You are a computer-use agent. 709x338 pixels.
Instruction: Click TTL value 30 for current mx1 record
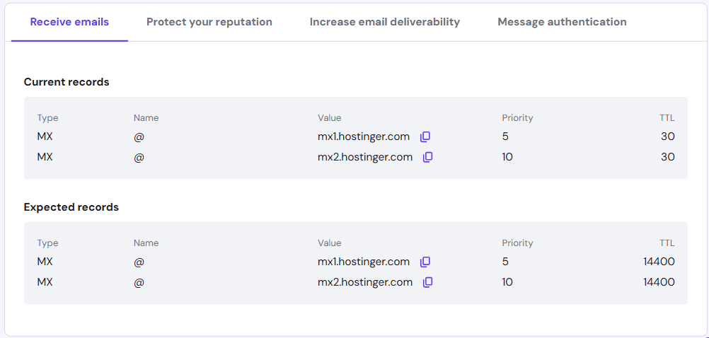click(x=667, y=136)
